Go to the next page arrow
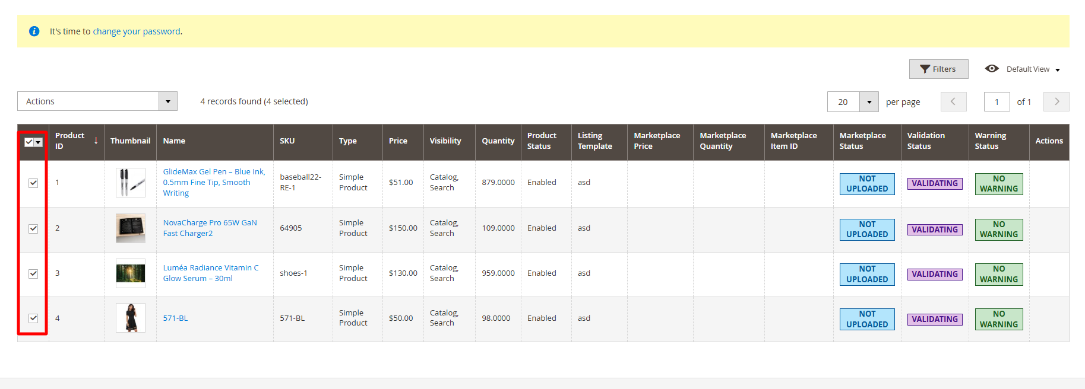 (x=1056, y=101)
